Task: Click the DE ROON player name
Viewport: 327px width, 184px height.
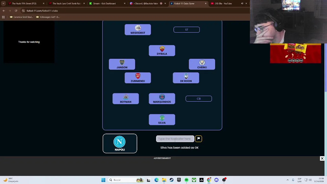Action: (x=186, y=81)
